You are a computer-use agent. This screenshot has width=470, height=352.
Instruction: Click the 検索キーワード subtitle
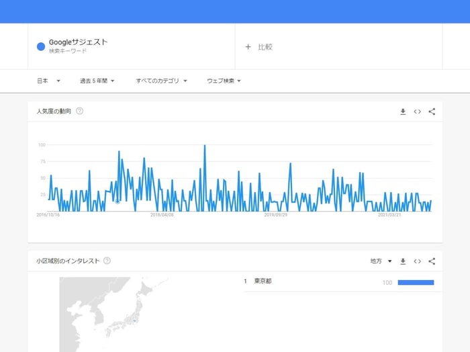point(68,51)
